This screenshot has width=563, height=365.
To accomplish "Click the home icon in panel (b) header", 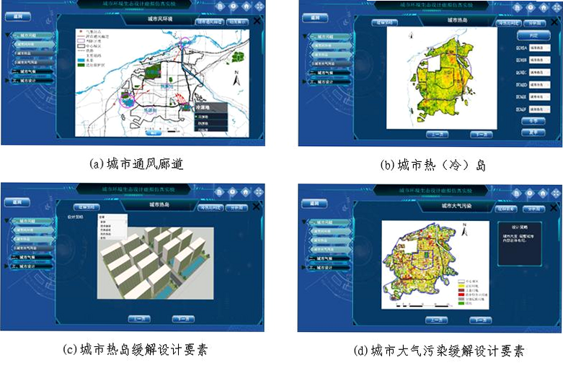I will tap(544, 7).
